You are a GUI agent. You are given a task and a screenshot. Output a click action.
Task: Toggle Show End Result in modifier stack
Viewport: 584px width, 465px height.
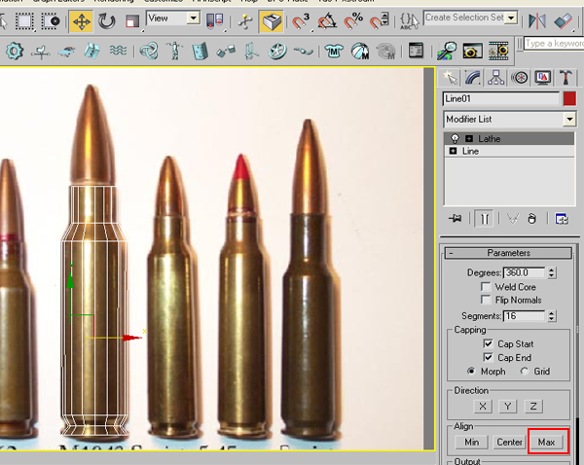pyautogui.click(x=484, y=219)
